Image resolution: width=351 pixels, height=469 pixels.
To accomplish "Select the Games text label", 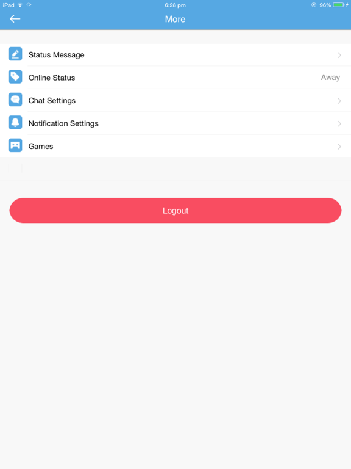I will [41, 147].
